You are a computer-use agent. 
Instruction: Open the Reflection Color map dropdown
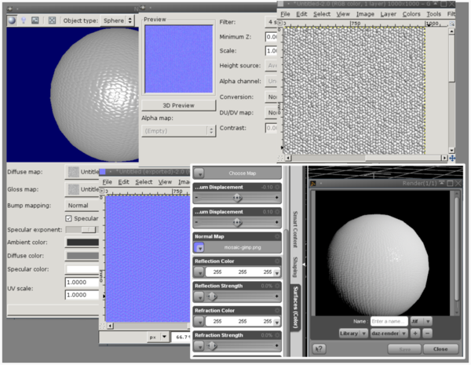(199, 272)
